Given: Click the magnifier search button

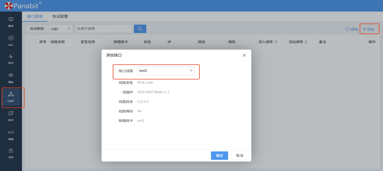Looking at the screenshot, I should click(x=140, y=29).
